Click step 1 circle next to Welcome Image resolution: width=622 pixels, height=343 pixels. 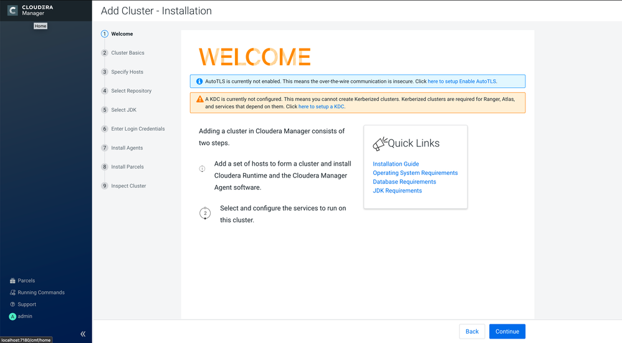coord(105,34)
